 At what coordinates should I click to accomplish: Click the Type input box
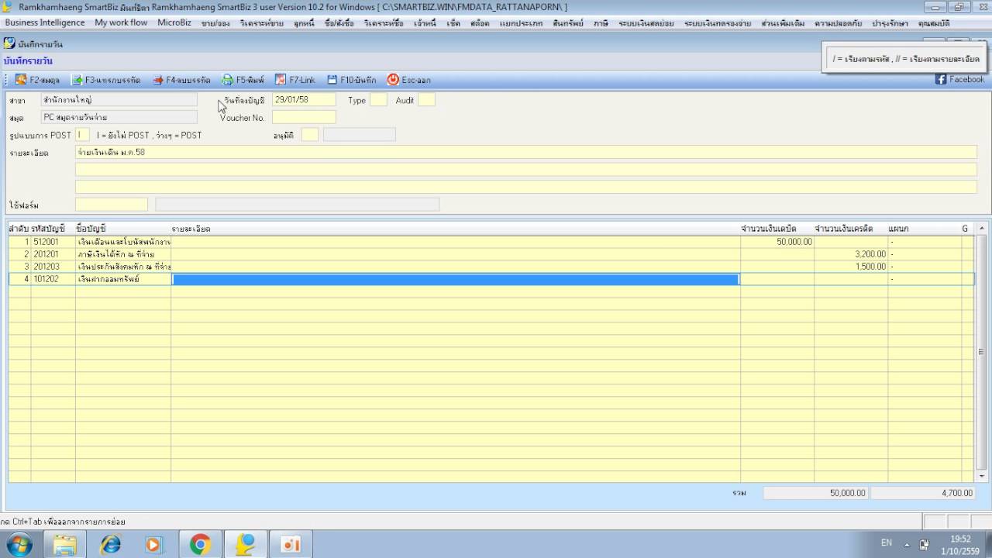[x=378, y=100]
